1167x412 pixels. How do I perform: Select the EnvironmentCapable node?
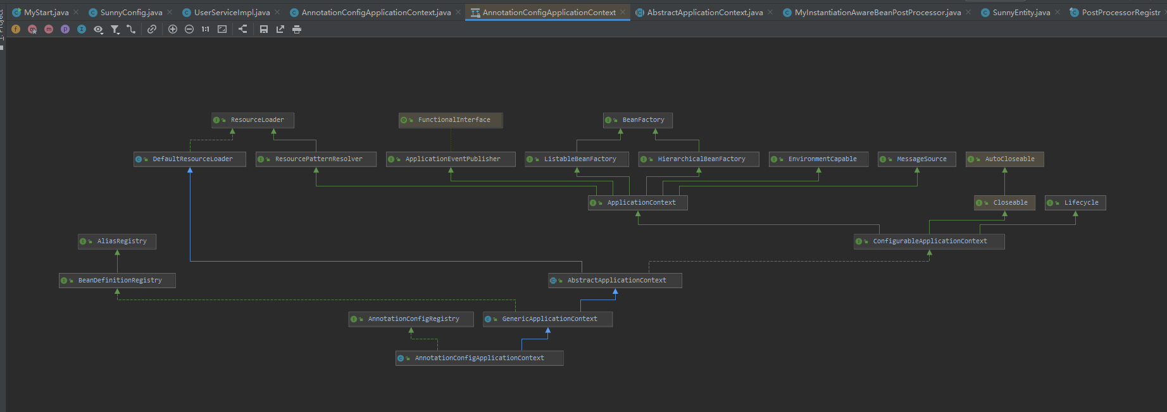[819, 159]
